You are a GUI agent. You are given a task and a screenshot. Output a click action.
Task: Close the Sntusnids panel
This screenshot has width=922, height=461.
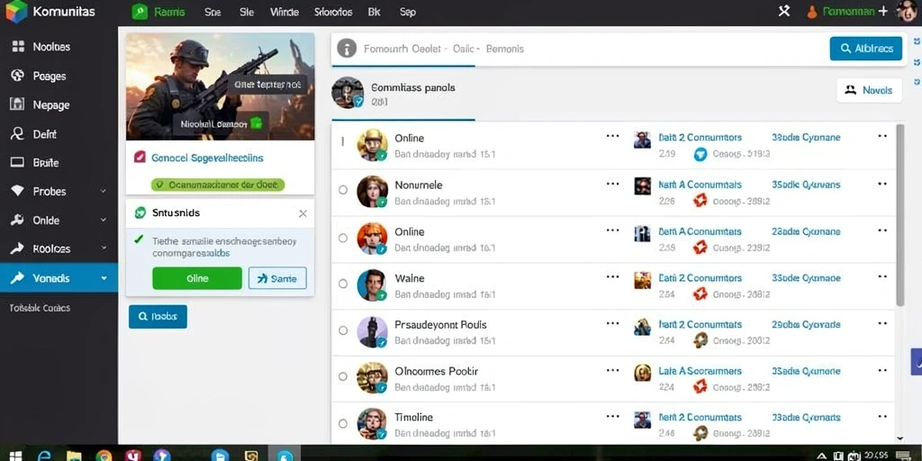303,213
